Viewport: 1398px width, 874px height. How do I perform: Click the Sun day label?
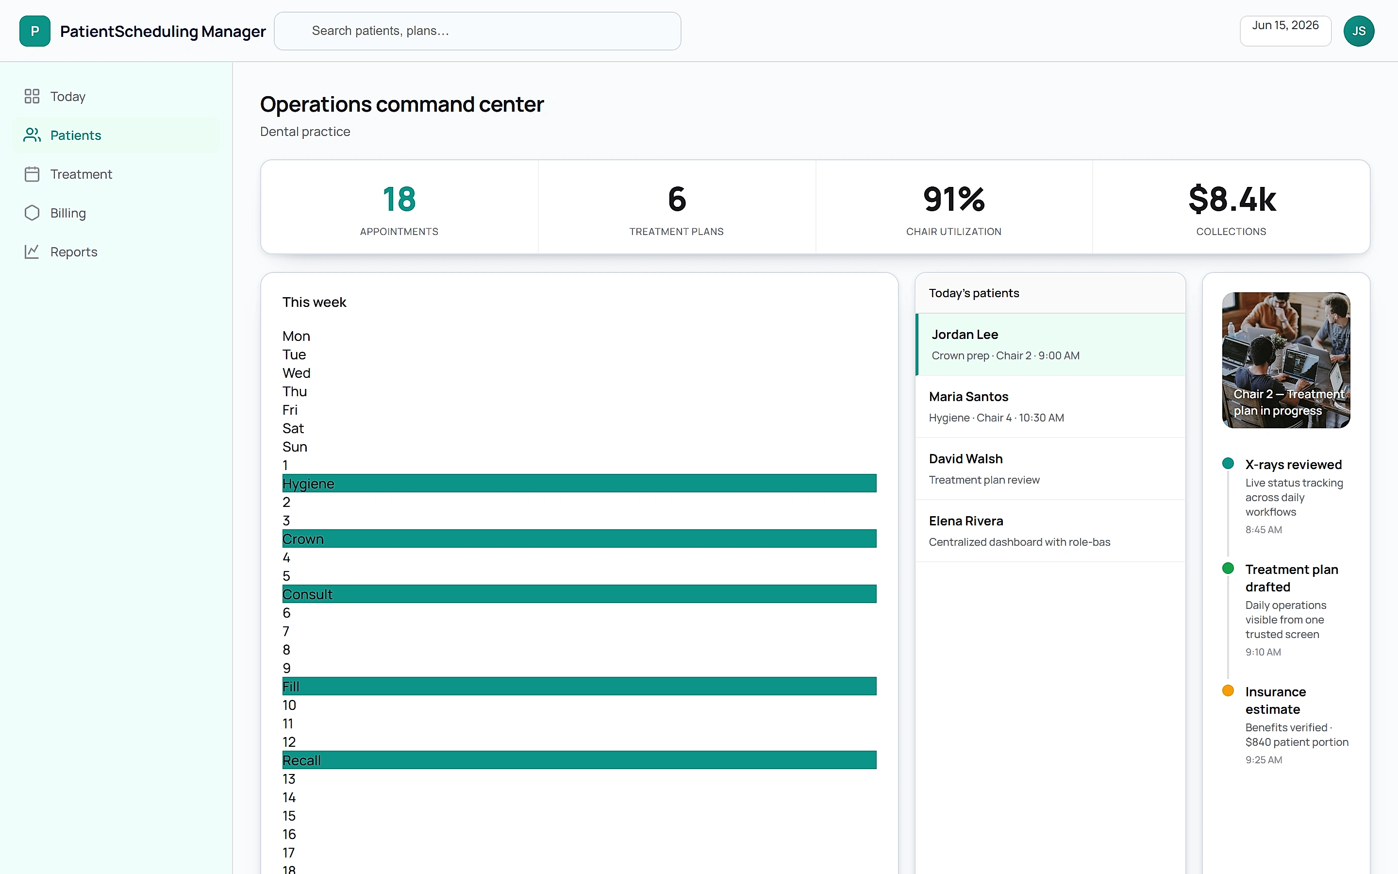295,447
